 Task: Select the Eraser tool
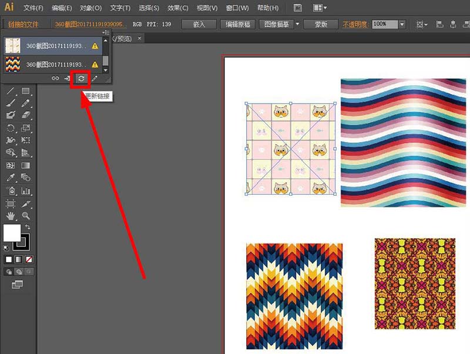[26, 116]
